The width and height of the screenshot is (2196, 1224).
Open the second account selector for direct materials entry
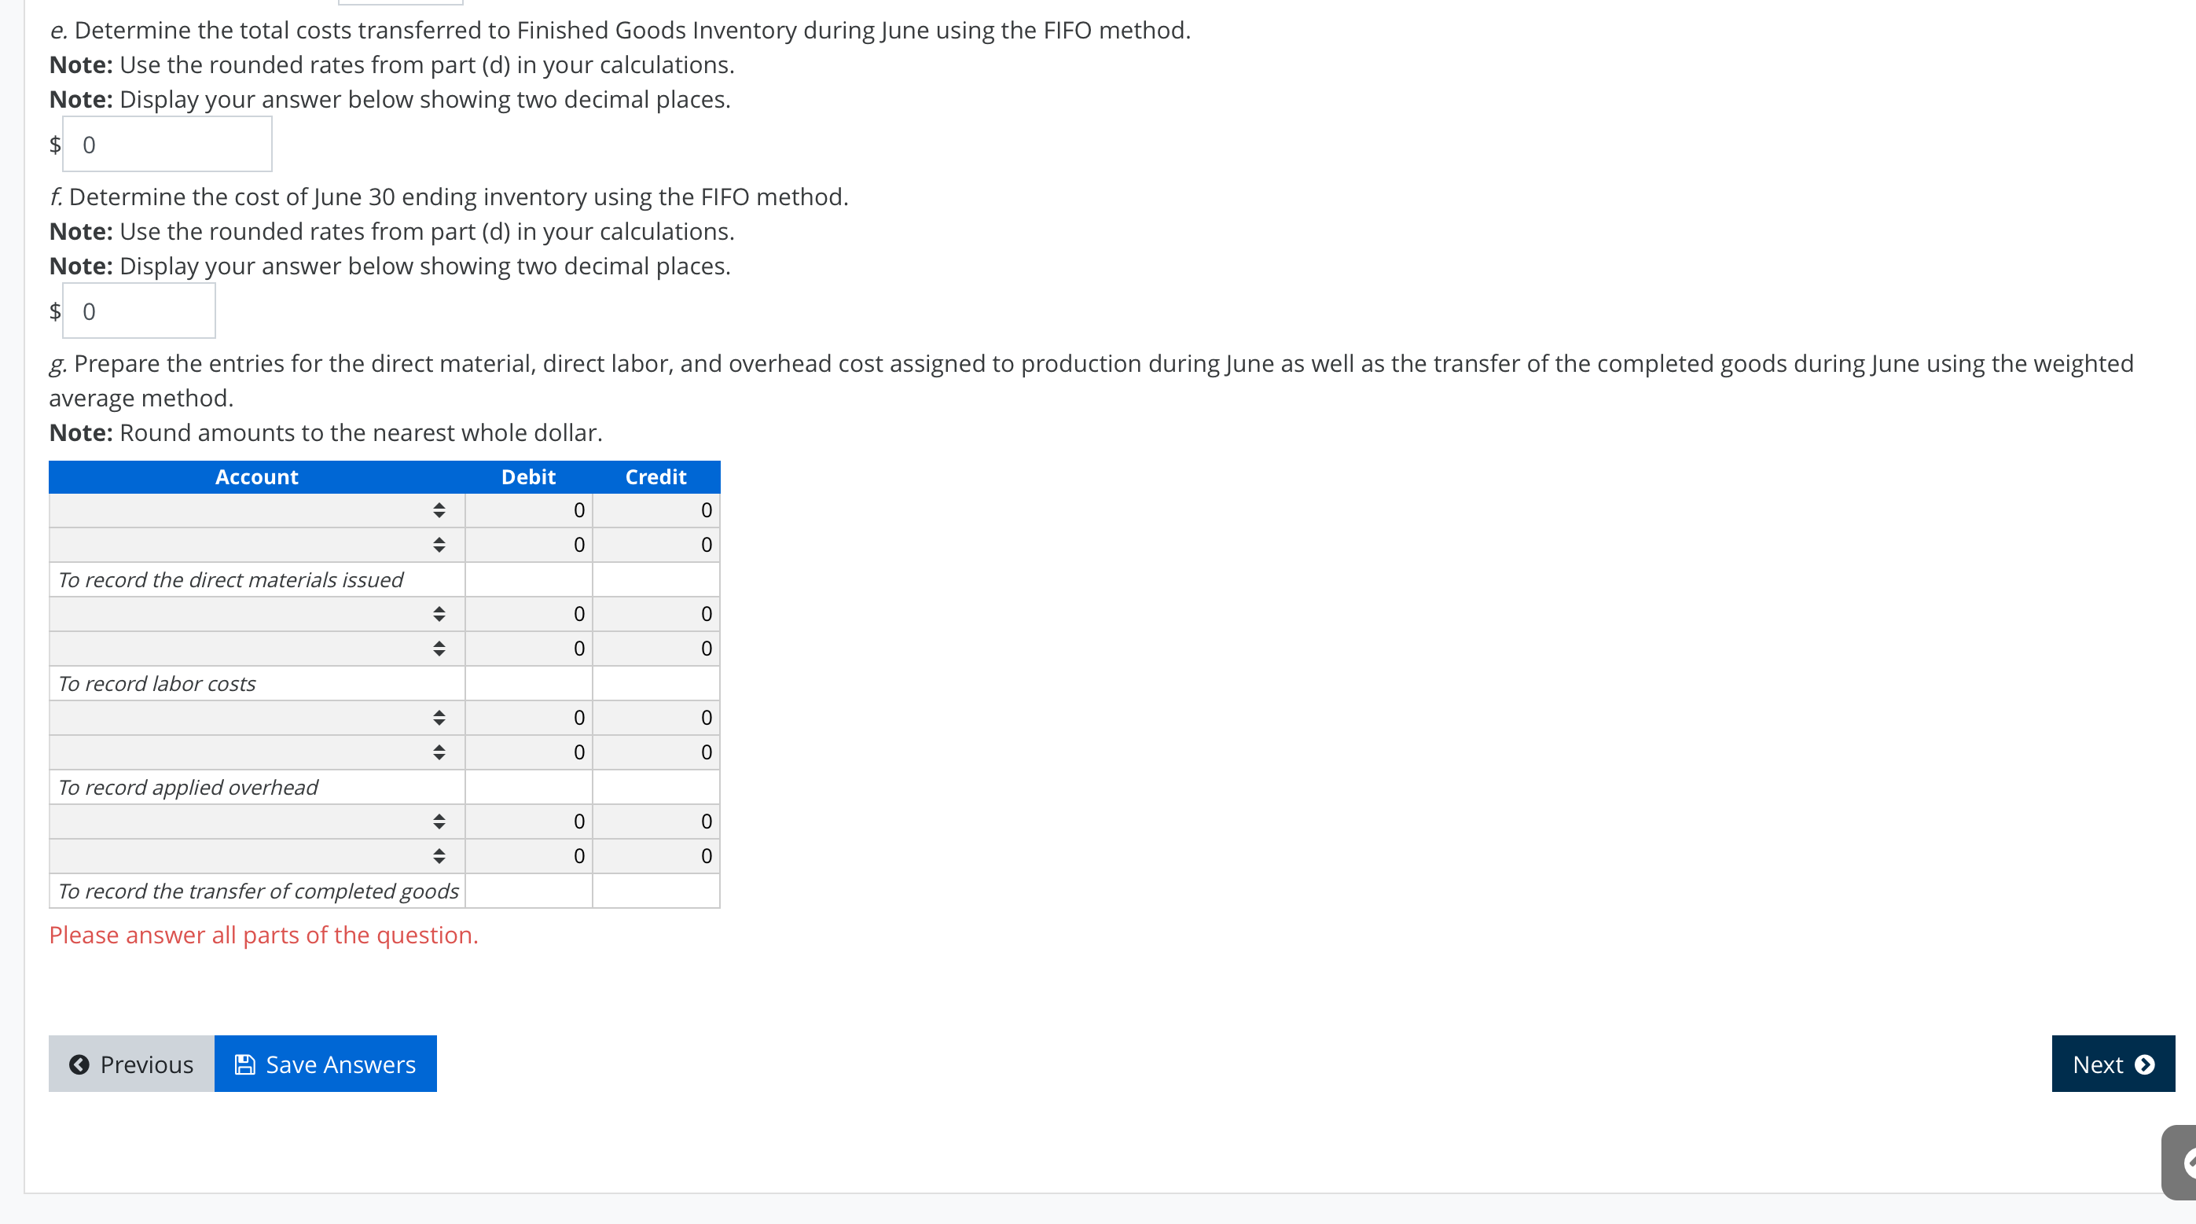(440, 545)
